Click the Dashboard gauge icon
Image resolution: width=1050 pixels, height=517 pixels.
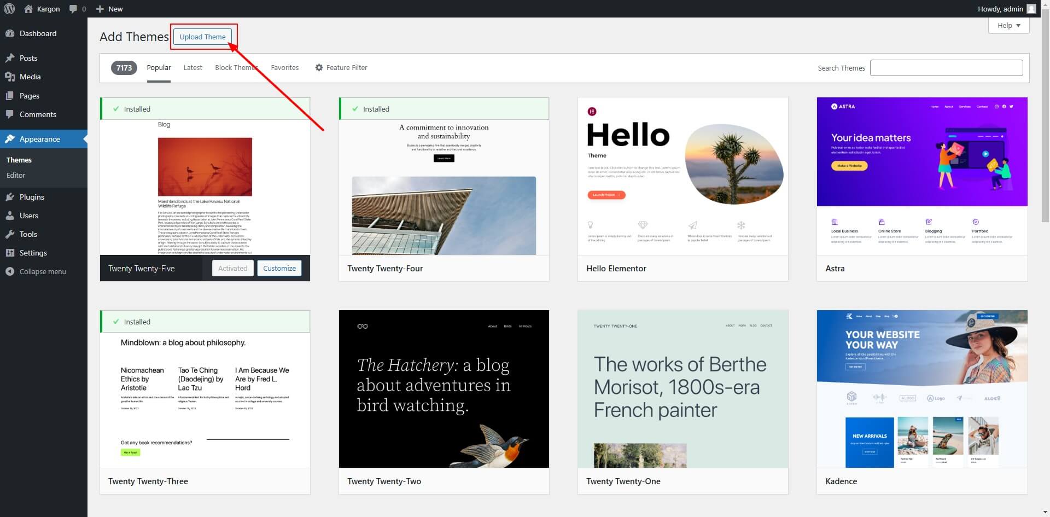(x=10, y=33)
